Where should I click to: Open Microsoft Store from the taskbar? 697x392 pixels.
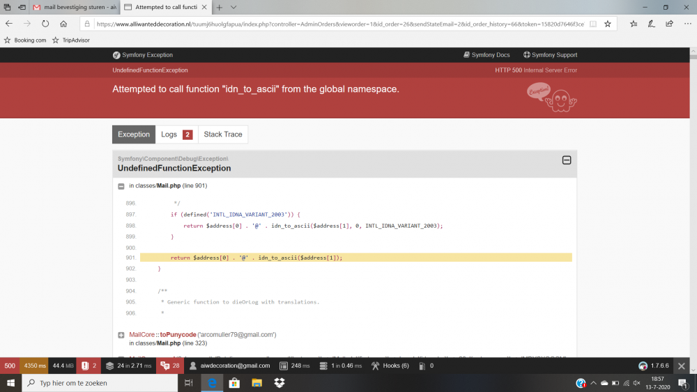tap(234, 383)
